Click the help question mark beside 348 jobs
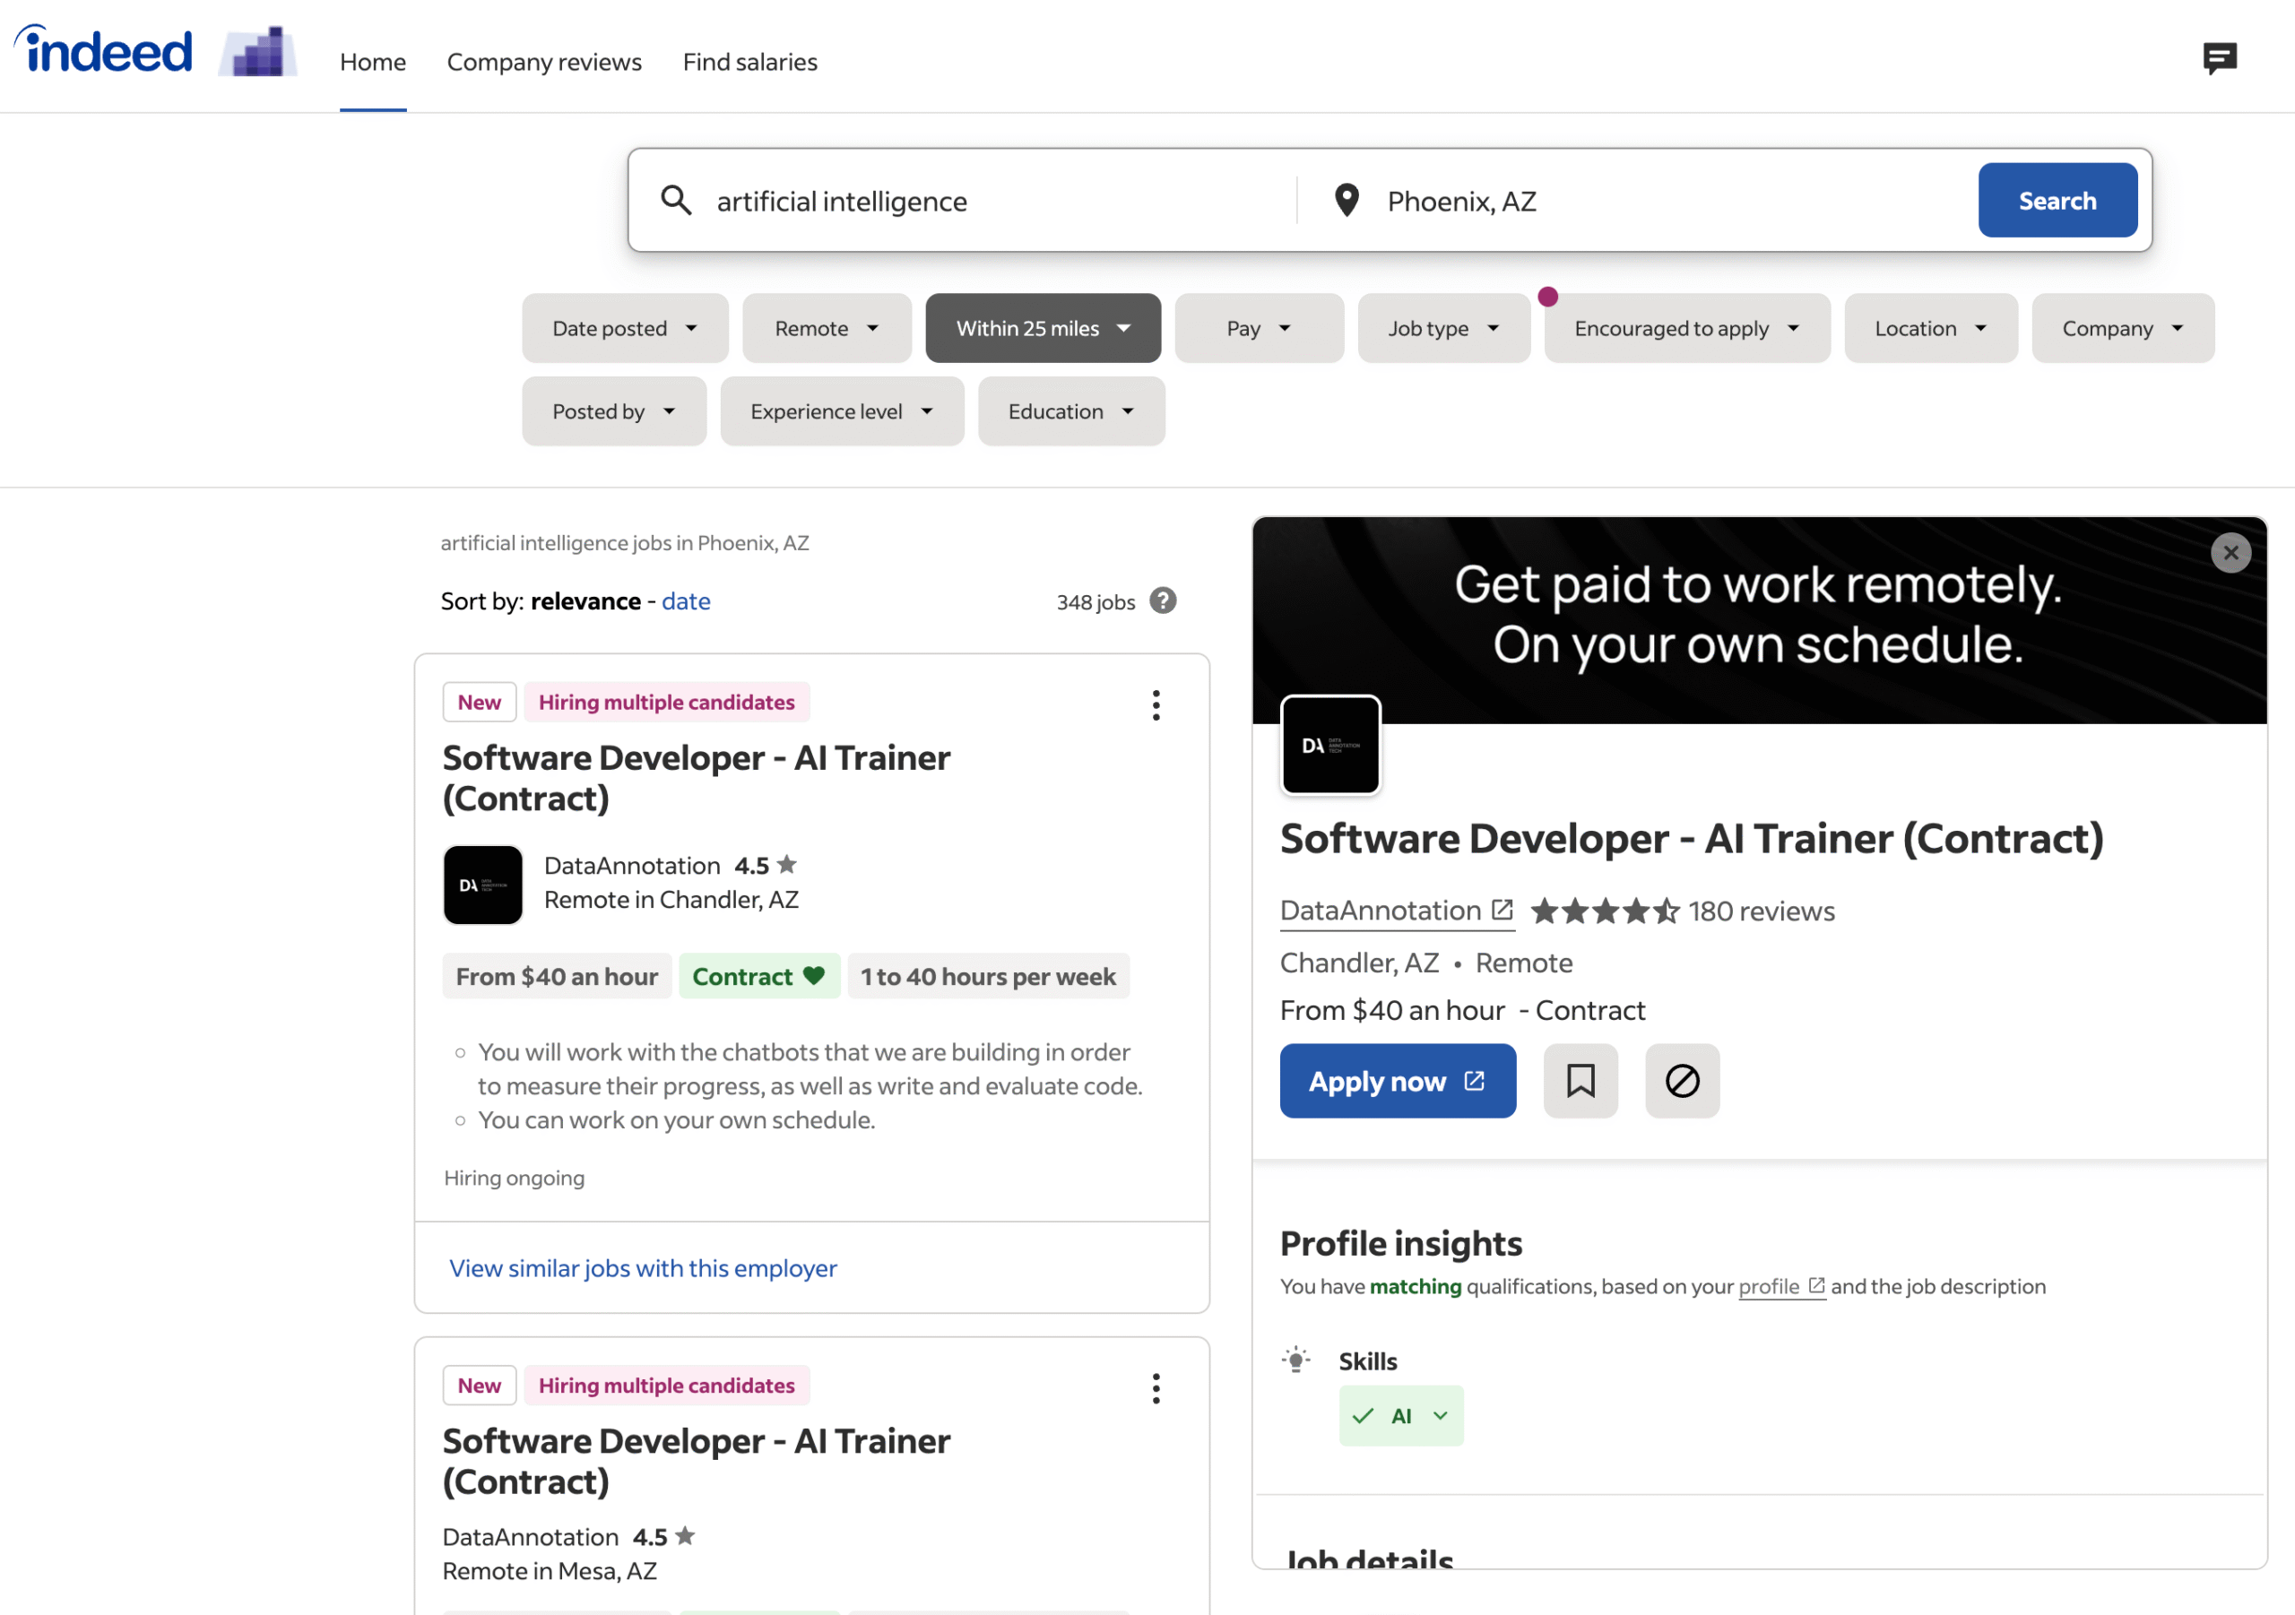The image size is (2295, 1615). (1162, 600)
